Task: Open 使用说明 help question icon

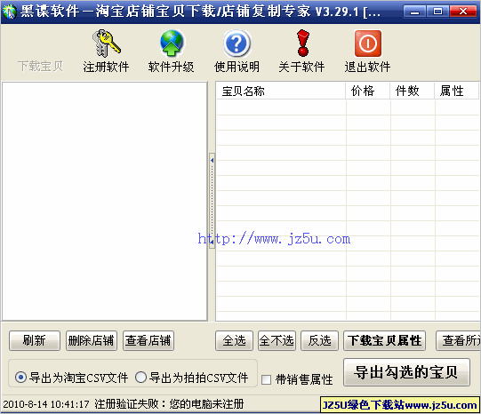Action: coord(236,44)
